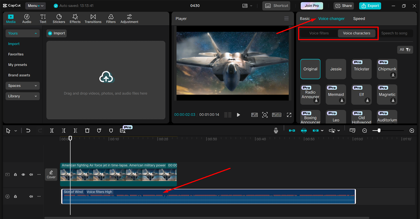Open the Filters panel
This screenshot has height=219, width=420.
click(x=111, y=19)
